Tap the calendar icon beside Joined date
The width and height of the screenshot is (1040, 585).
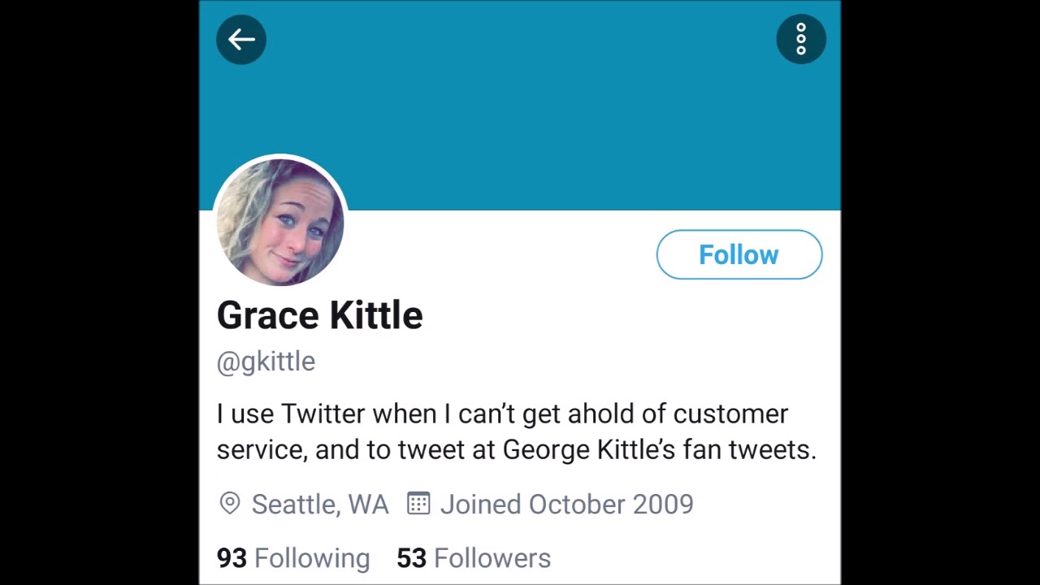pyautogui.click(x=418, y=504)
